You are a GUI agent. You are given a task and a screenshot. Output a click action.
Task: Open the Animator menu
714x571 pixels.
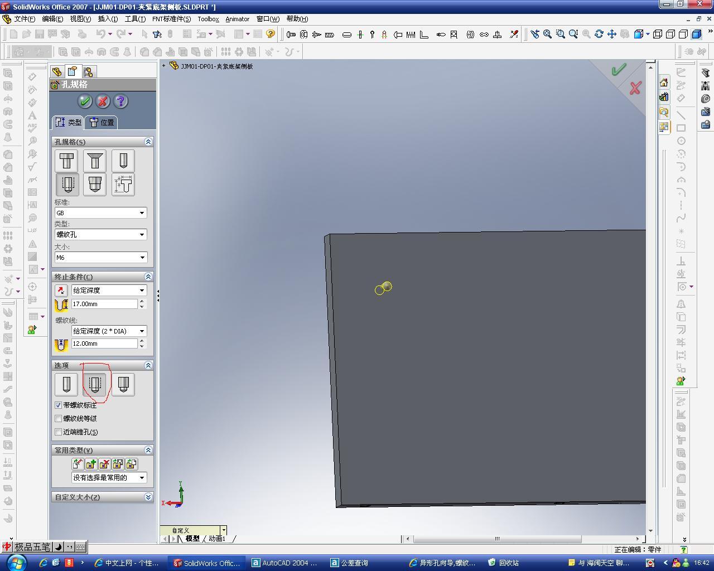pyautogui.click(x=237, y=19)
